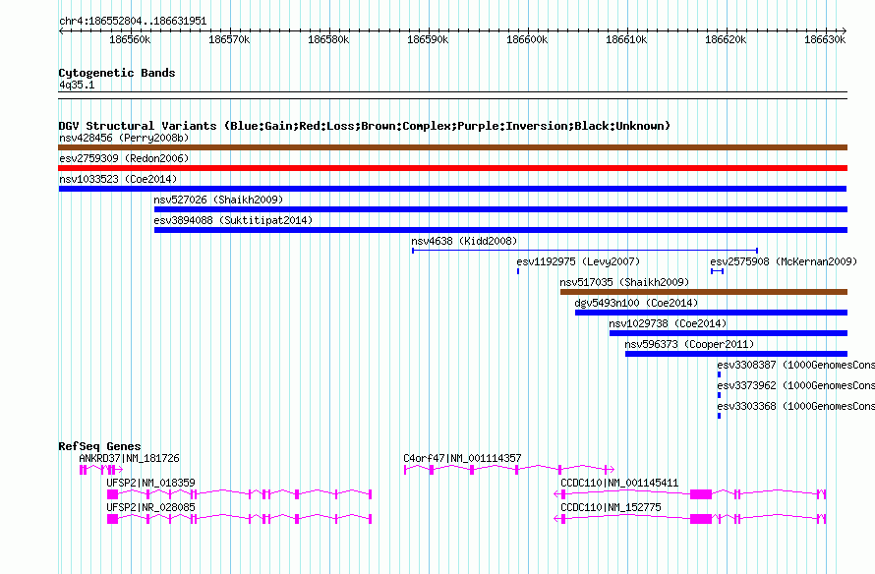This screenshot has width=875, height=574.
Task: Open the esv3308387 (1000Genomes) label
Action: (795, 365)
